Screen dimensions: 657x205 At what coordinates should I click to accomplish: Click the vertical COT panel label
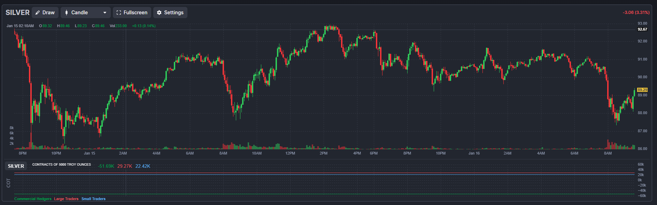(8, 183)
